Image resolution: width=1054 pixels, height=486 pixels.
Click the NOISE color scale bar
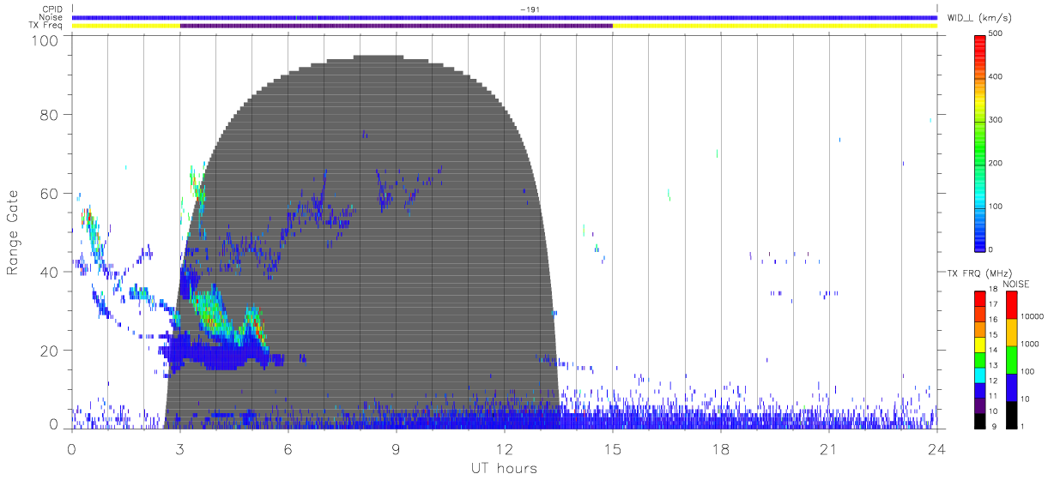point(1011,359)
